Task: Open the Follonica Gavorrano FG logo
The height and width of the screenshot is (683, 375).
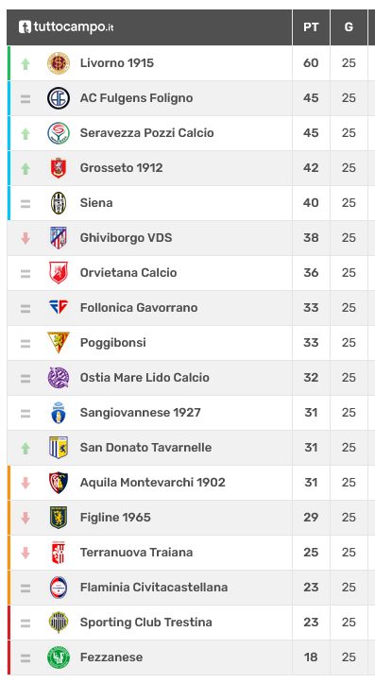Action: click(59, 308)
